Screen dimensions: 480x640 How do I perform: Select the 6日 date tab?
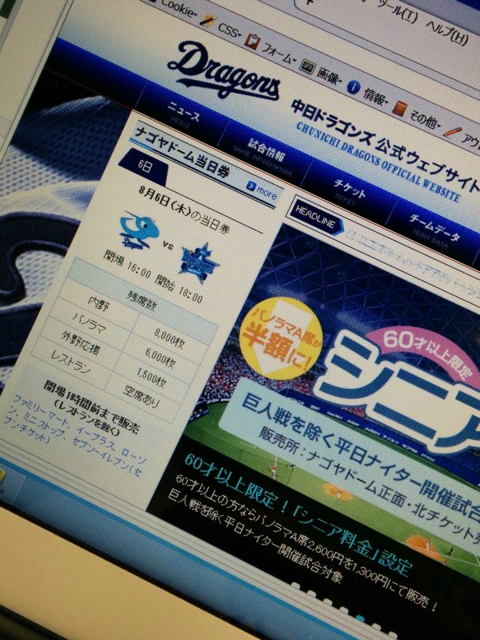click(145, 166)
